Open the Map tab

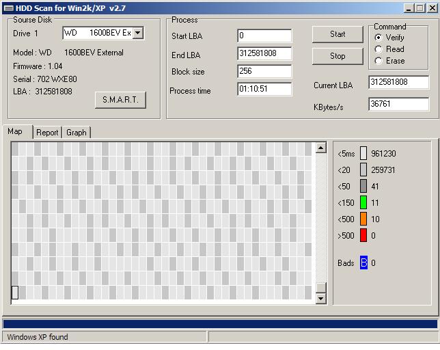15,131
